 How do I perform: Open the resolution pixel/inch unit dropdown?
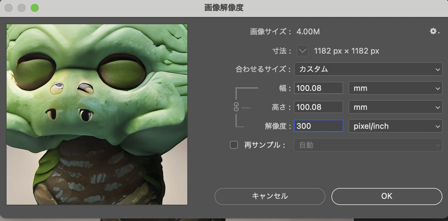(395, 126)
